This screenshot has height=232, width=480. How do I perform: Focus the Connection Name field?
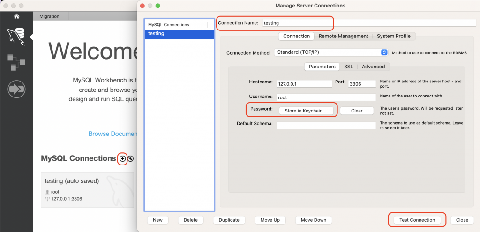click(x=369, y=23)
